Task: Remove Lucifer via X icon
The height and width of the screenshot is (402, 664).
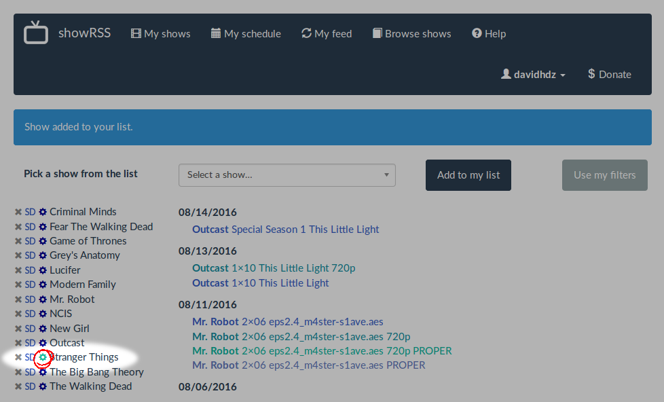Action: click(18, 270)
